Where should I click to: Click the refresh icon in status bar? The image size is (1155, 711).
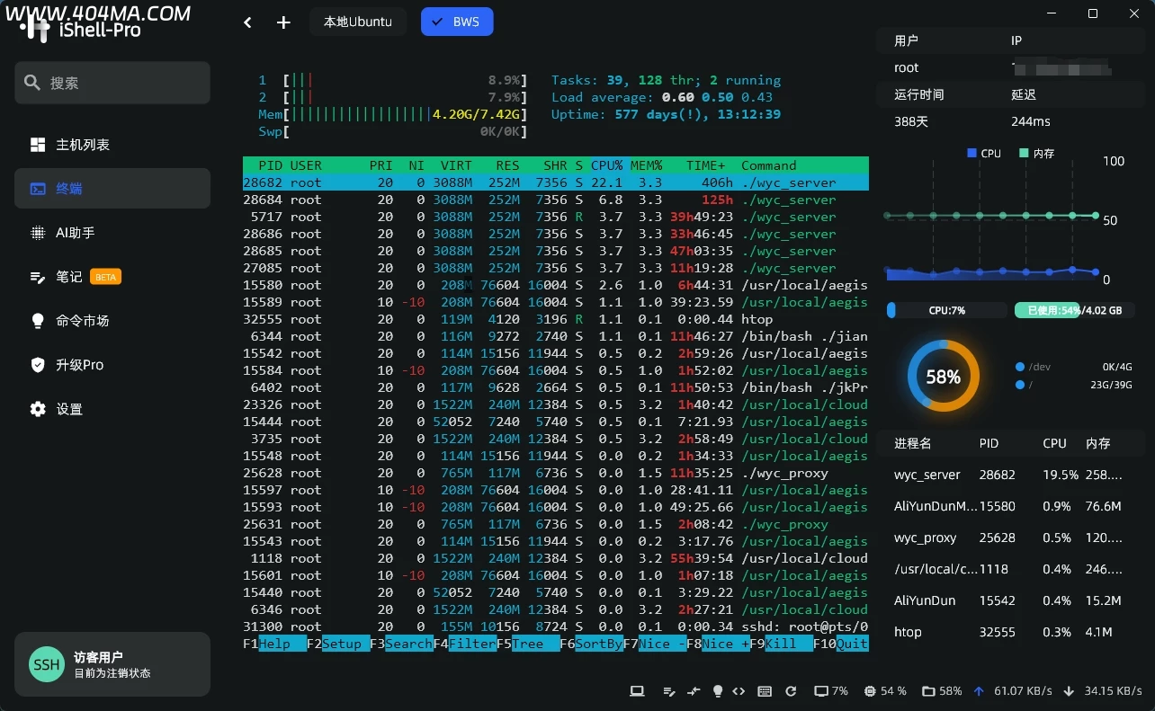(791, 691)
